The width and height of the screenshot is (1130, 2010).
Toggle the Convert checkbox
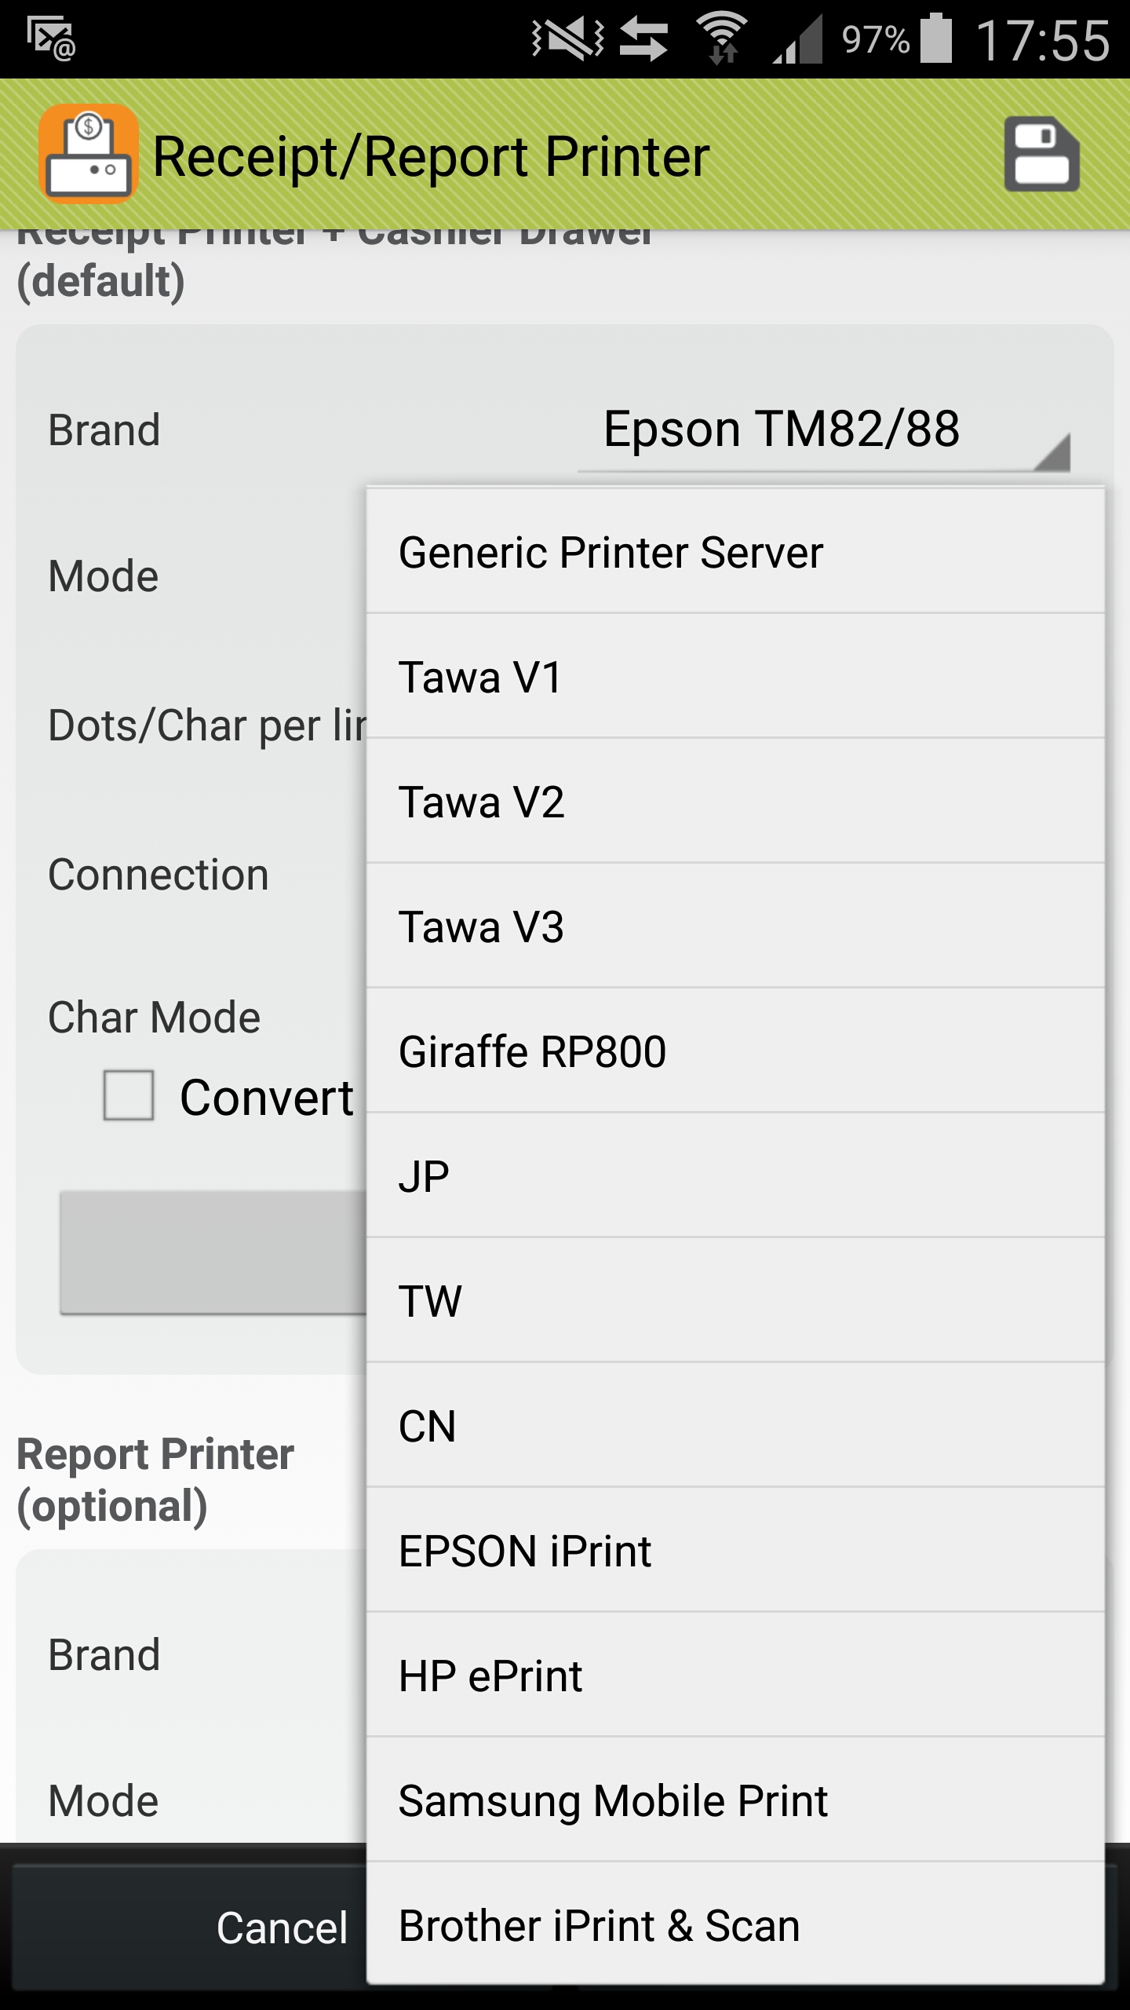point(129,1095)
